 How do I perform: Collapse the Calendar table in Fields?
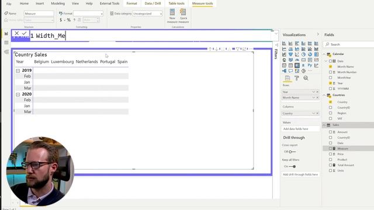point(324,54)
